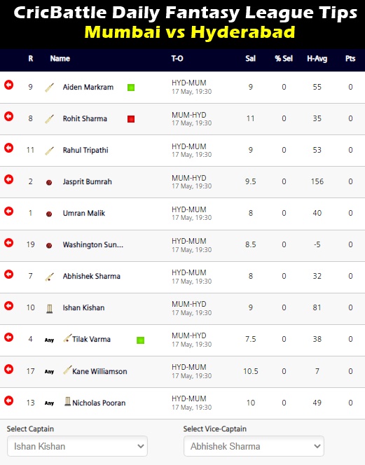Remove Kane Williamson with red arrow icon
365x465 pixels.
[9, 369]
